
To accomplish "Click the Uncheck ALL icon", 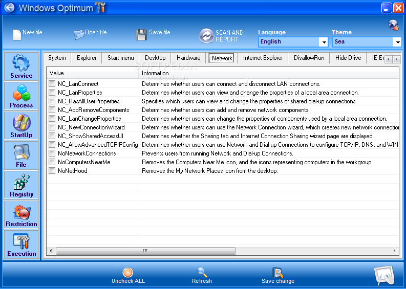I will pos(128,272).
